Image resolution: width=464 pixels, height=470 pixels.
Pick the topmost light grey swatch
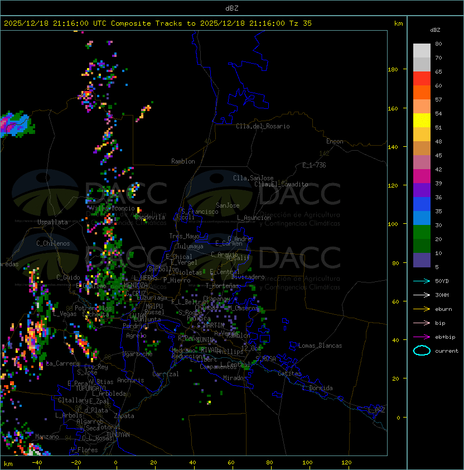pyautogui.click(x=422, y=51)
